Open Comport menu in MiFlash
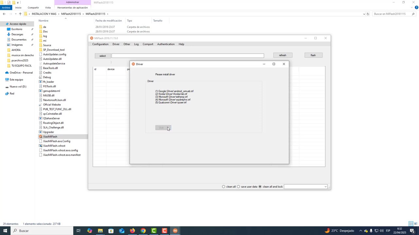This screenshot has height=235, width=419. tap(148, 44)
